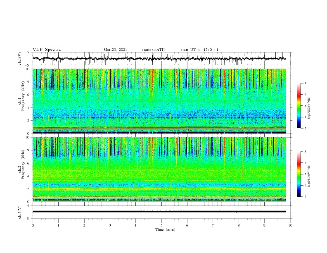
Task: Click the "-5" tick on ch.1 colorbar
Action: [304, 106]
